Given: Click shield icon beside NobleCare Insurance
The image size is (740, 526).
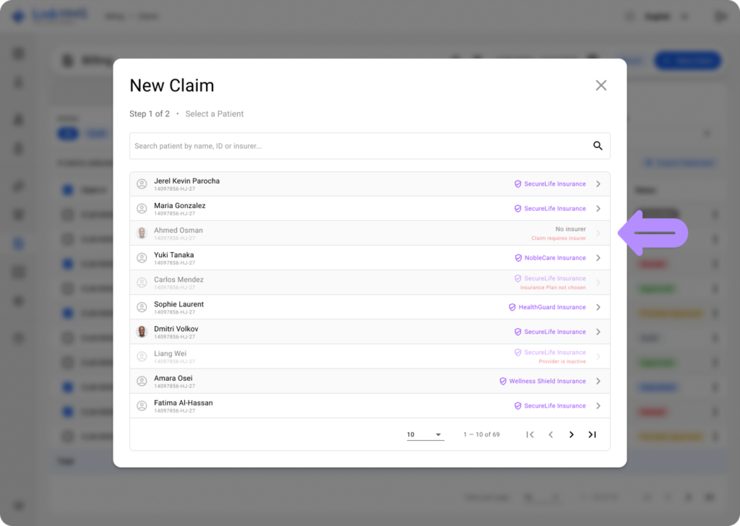Looking at the screenshot, I should 518,258.
